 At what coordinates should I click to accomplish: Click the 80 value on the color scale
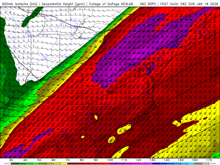[82, 160]
